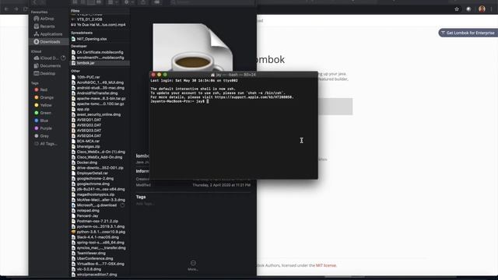Screen dimensions: 498x280
Task: Open iCloud Drive in the sidebar
Action: click(49, 58)
